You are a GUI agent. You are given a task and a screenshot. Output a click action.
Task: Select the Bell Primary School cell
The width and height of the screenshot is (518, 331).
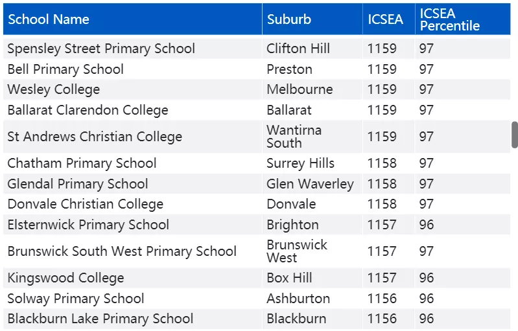[132, 69]
